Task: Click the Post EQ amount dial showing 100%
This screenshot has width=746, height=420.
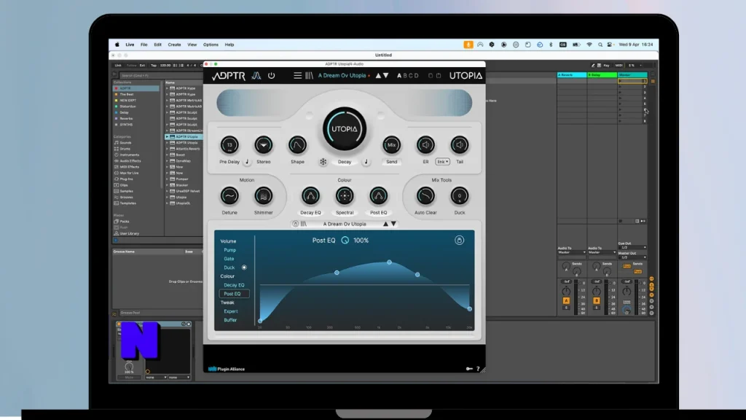Action: [x=345, y=241]
